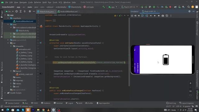The height and width of the screenshot is (112, 199).
Task: Open the Terminal tool window
Action: tap(58, 103)
